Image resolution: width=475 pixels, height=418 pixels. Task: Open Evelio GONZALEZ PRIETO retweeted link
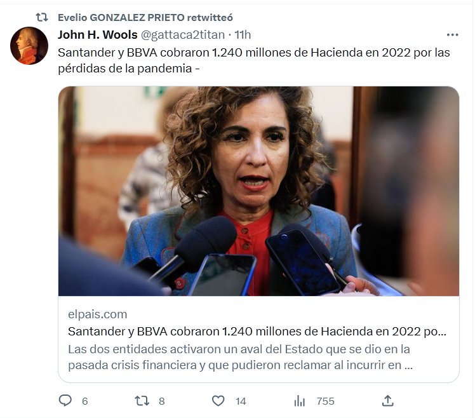click(x=145, y=18)
